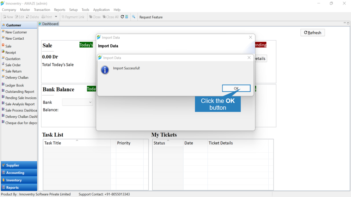Sort tickets by Status column header
This screenshot has height=197, width=351.
point(159,143)
